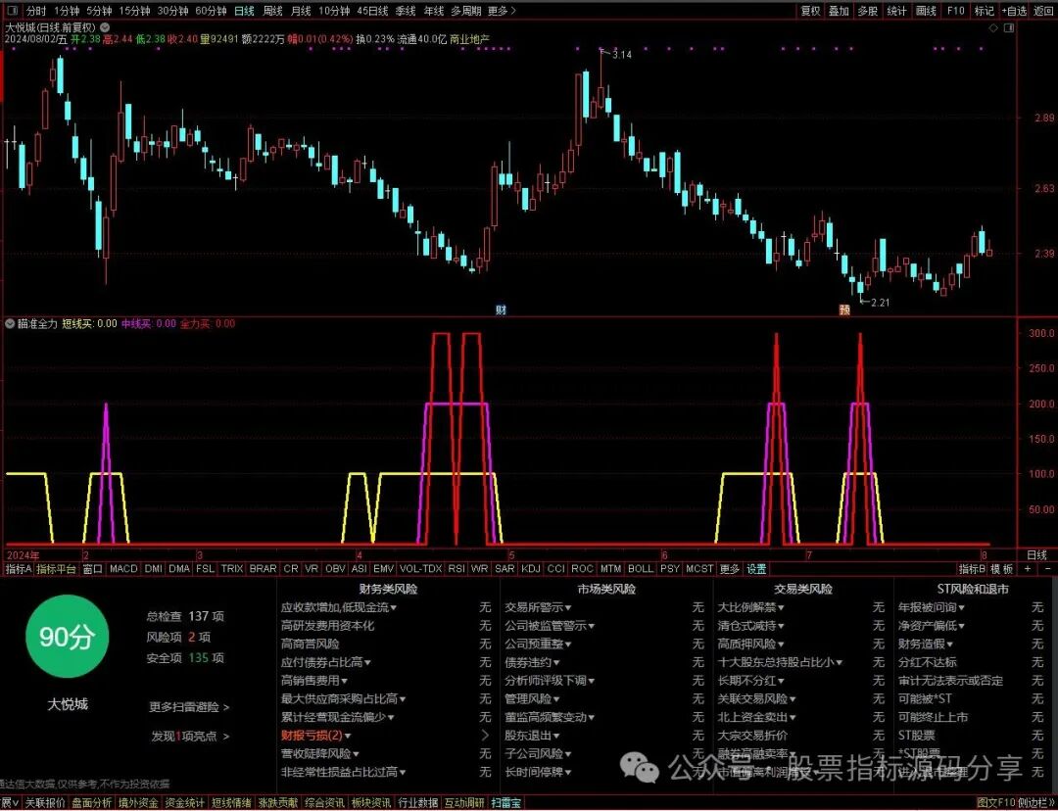Expand the 董监高频繁变动 item
Screen dimensions: 1058x811
click(550, 717)
